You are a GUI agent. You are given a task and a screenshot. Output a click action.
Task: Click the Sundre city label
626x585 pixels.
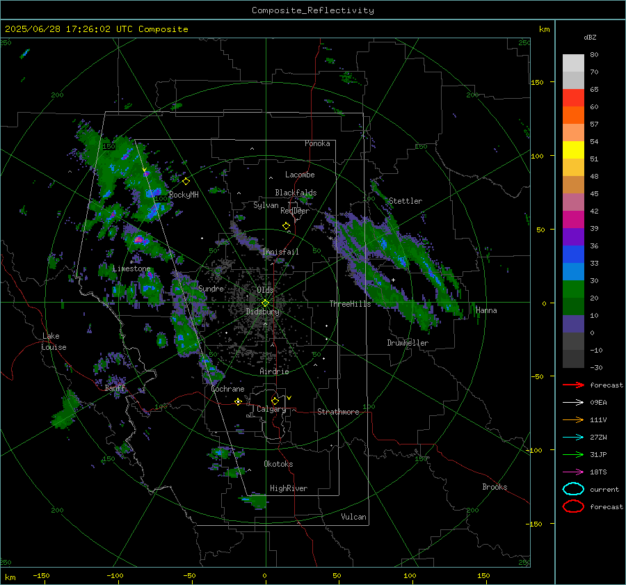(211, 288)
